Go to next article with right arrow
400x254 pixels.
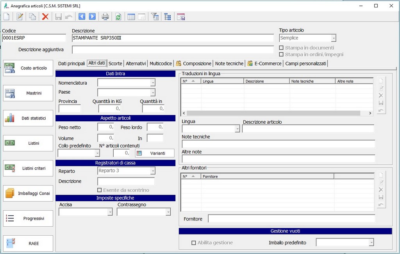point(92,17)
